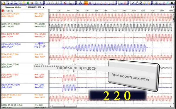Click the horizontal scrollbar left arrow
Screen dimensions: 176x109
point(51,106)
